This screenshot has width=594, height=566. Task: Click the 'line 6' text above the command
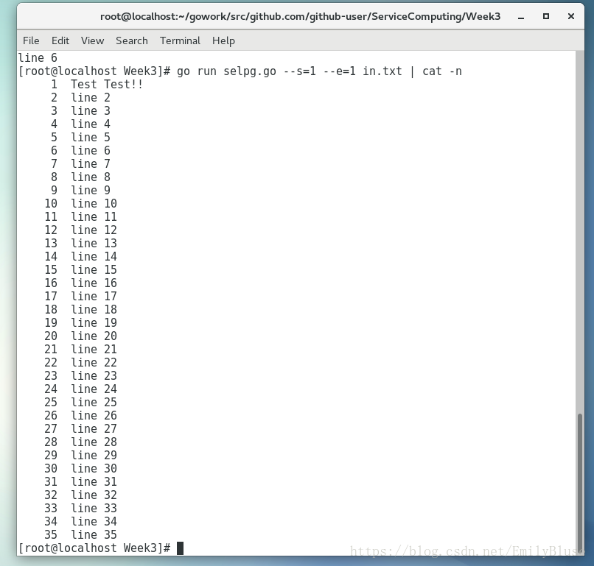pyautogui.click(x=38, y=58)
